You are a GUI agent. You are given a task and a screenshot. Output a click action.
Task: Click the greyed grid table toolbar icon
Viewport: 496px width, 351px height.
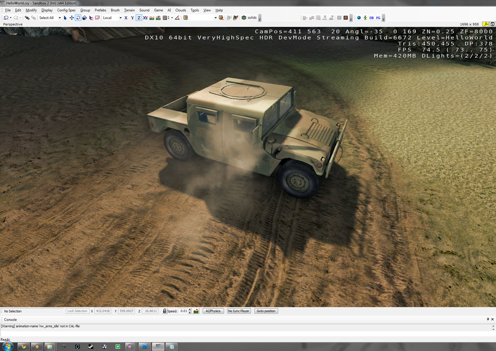[318, 18]
